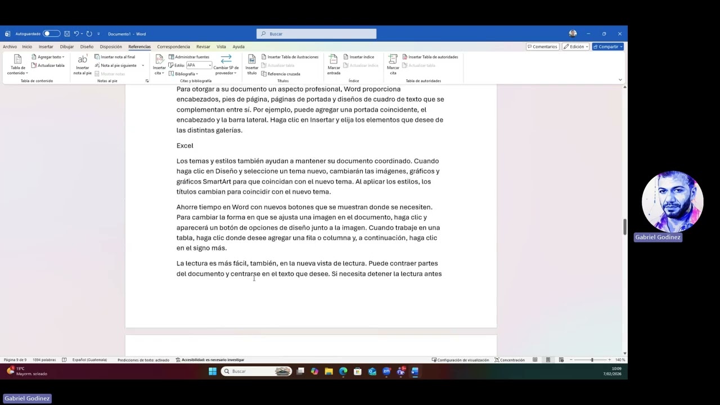
Task: Click the zoom out minus button
Action: click(x=571, y=360)
